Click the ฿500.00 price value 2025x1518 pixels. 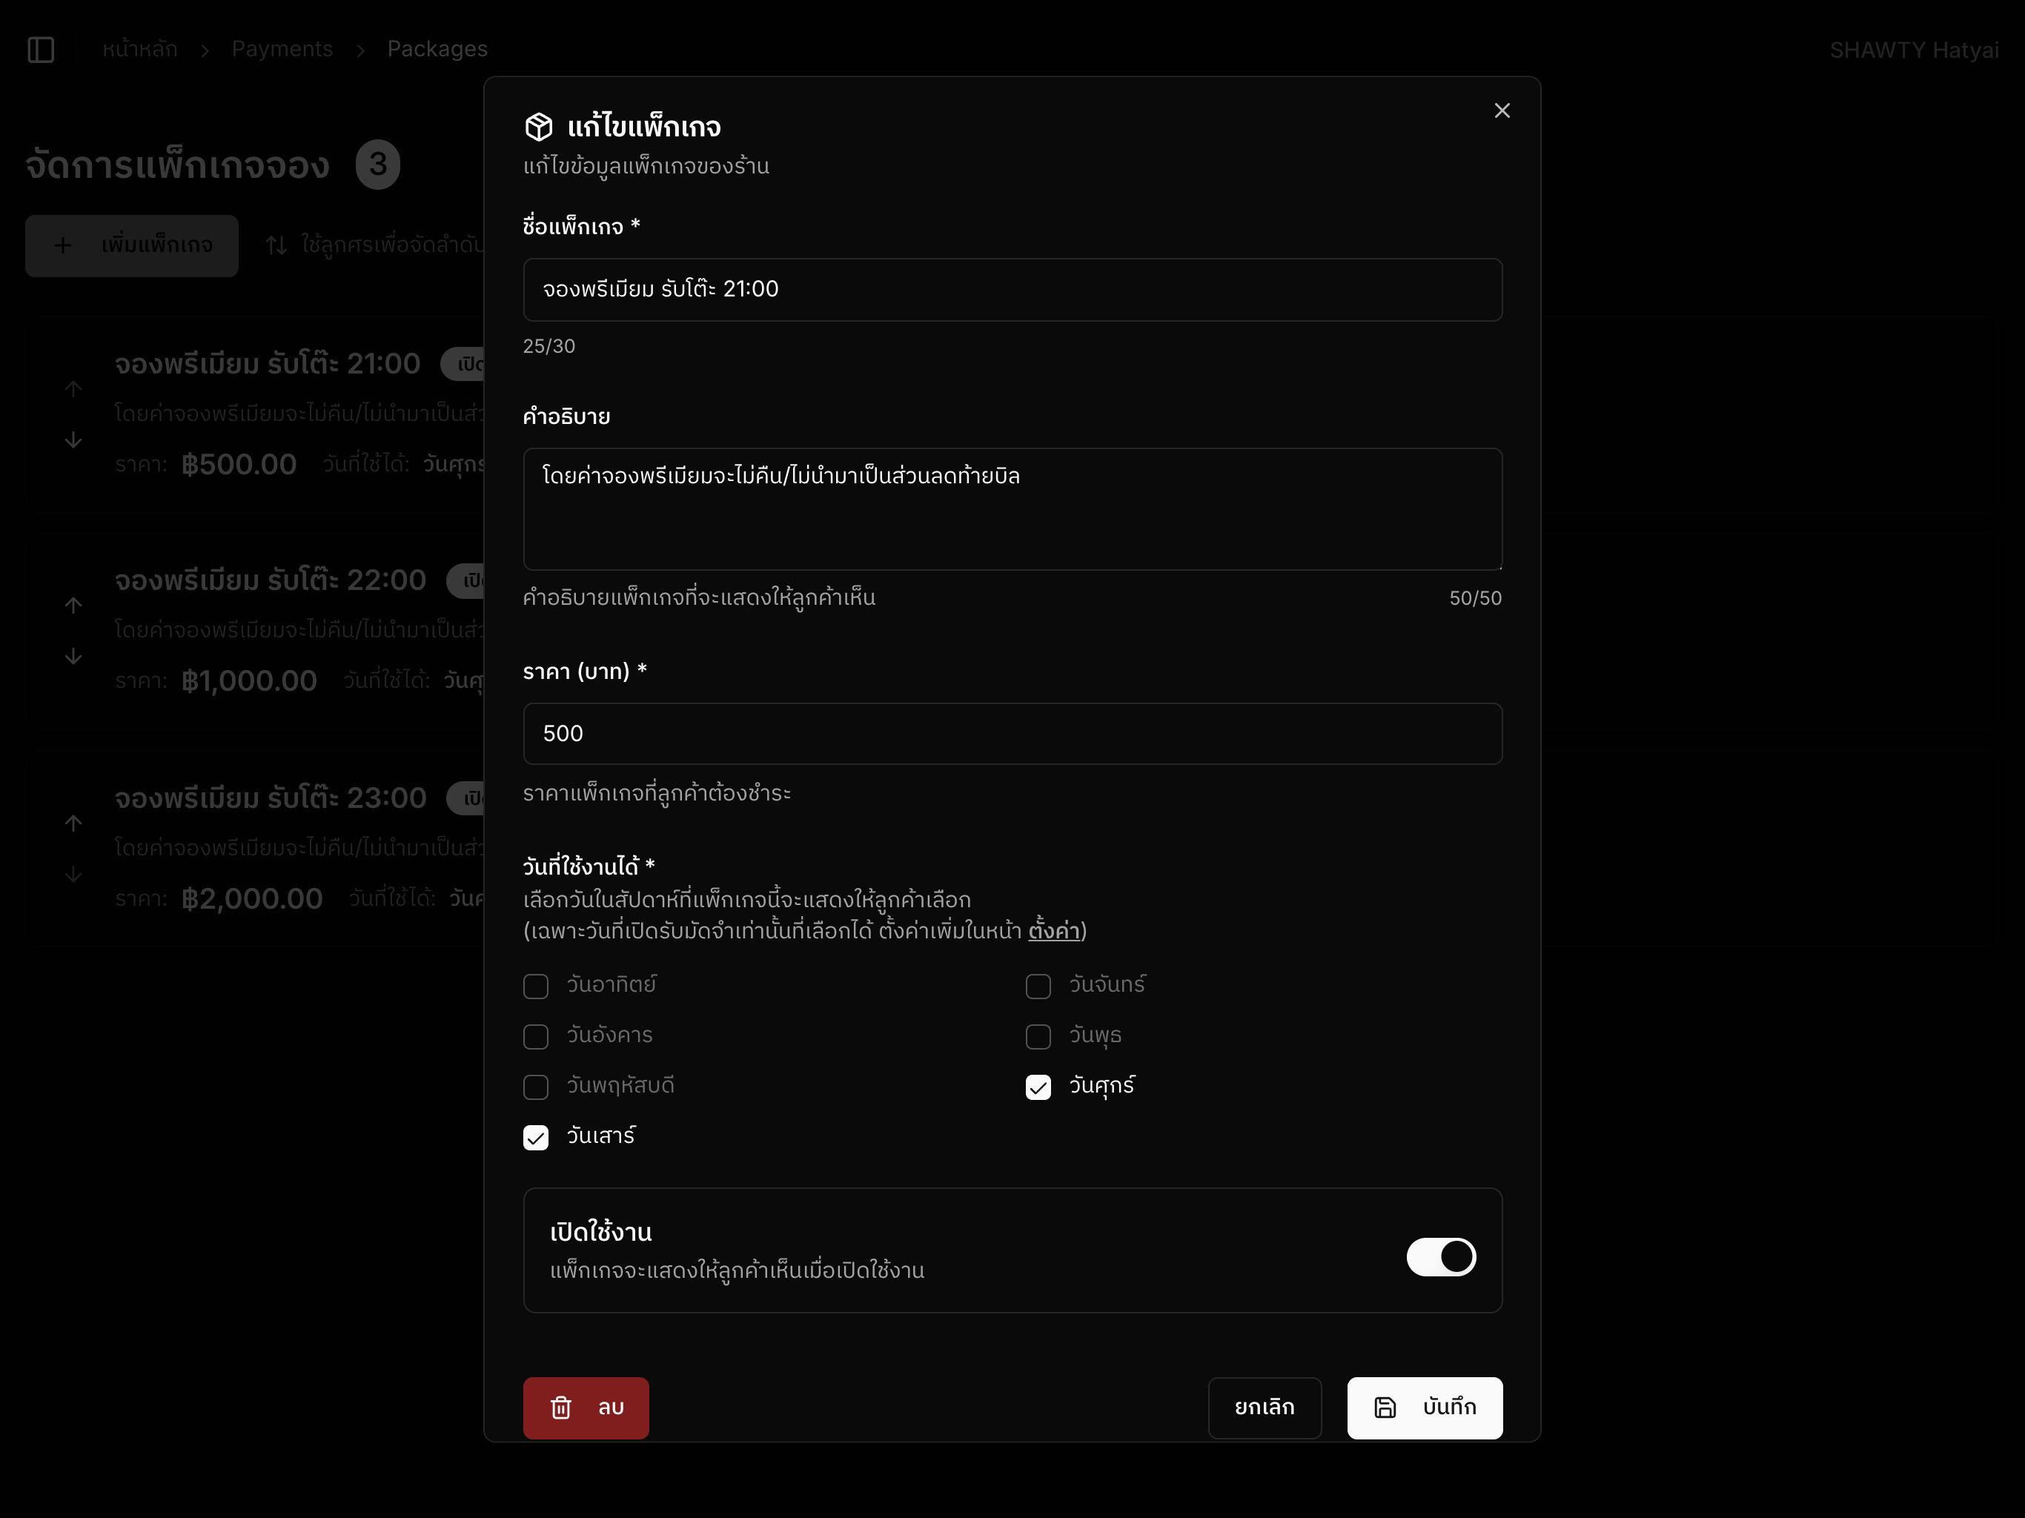[x=239, y=464]
